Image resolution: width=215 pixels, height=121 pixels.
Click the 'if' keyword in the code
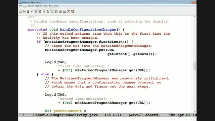[39, 42]
